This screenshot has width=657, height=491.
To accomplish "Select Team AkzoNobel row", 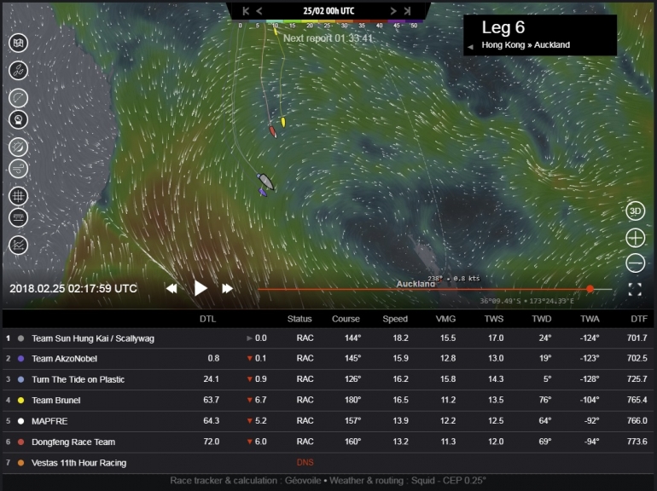I will click(328, 359).
